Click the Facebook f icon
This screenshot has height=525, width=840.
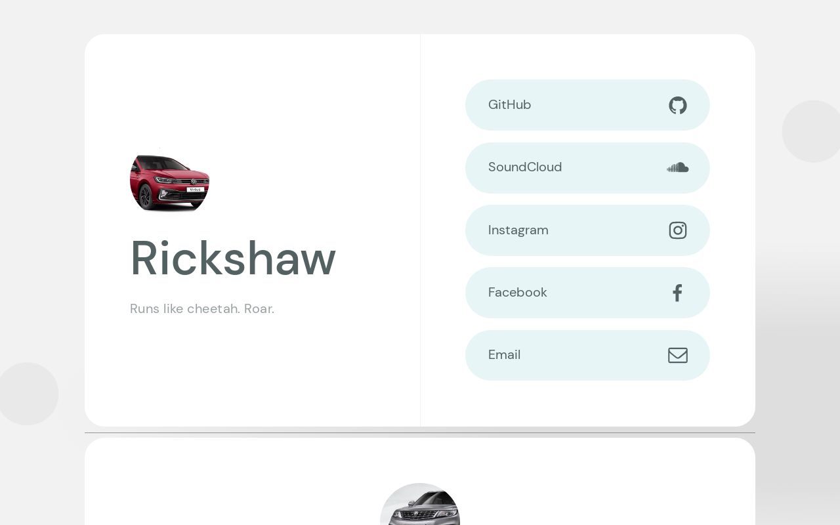tap(678, 293)
